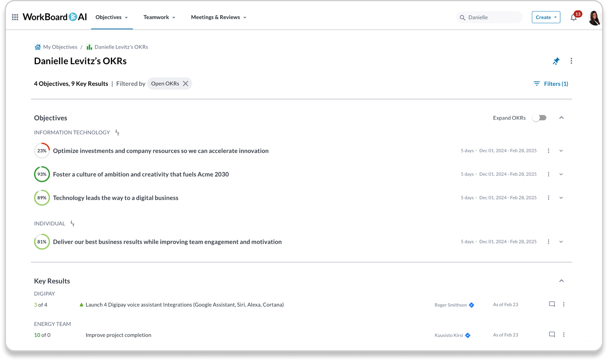
Task: Click owner name Roger Smithson
Action: pyautogui.click(x=450, y=305)
